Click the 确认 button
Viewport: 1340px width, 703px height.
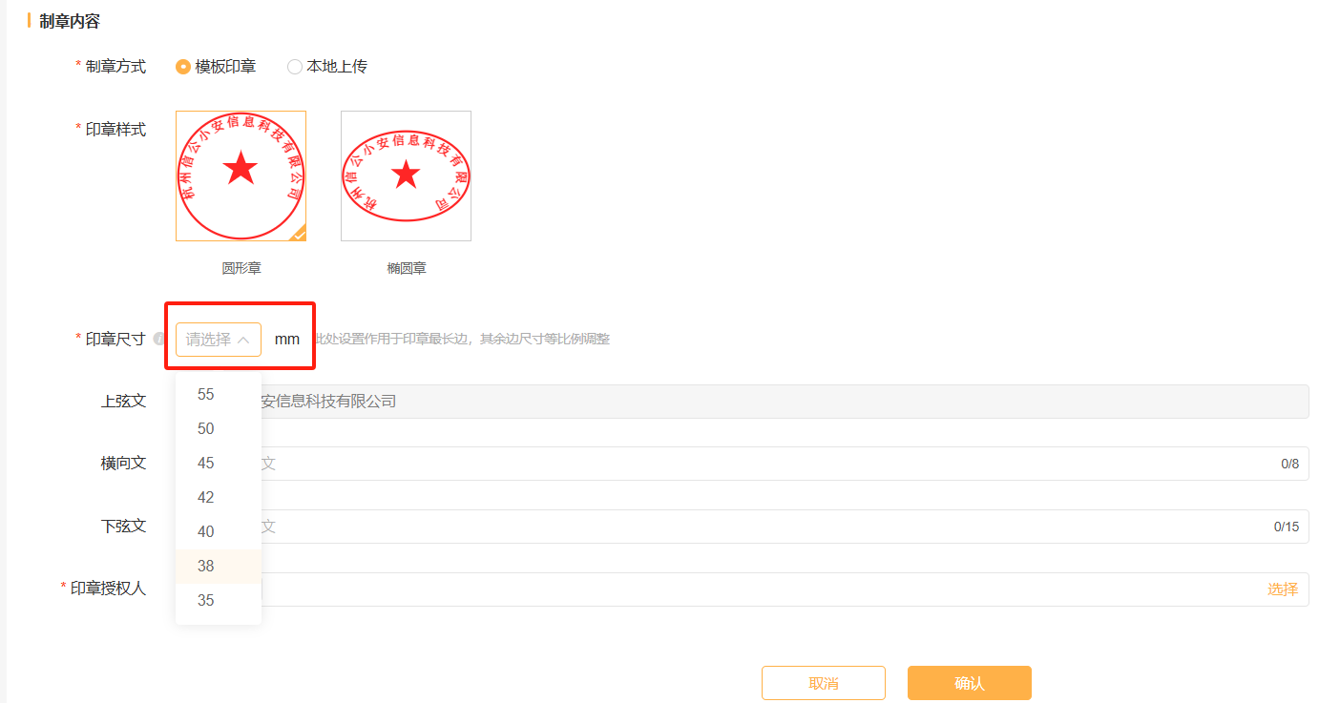coord(970,683)
